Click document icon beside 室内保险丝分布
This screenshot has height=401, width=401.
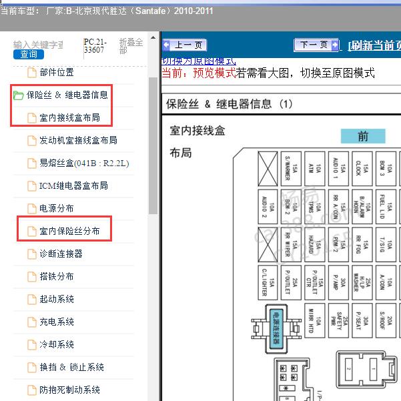(x=32, y=231)
